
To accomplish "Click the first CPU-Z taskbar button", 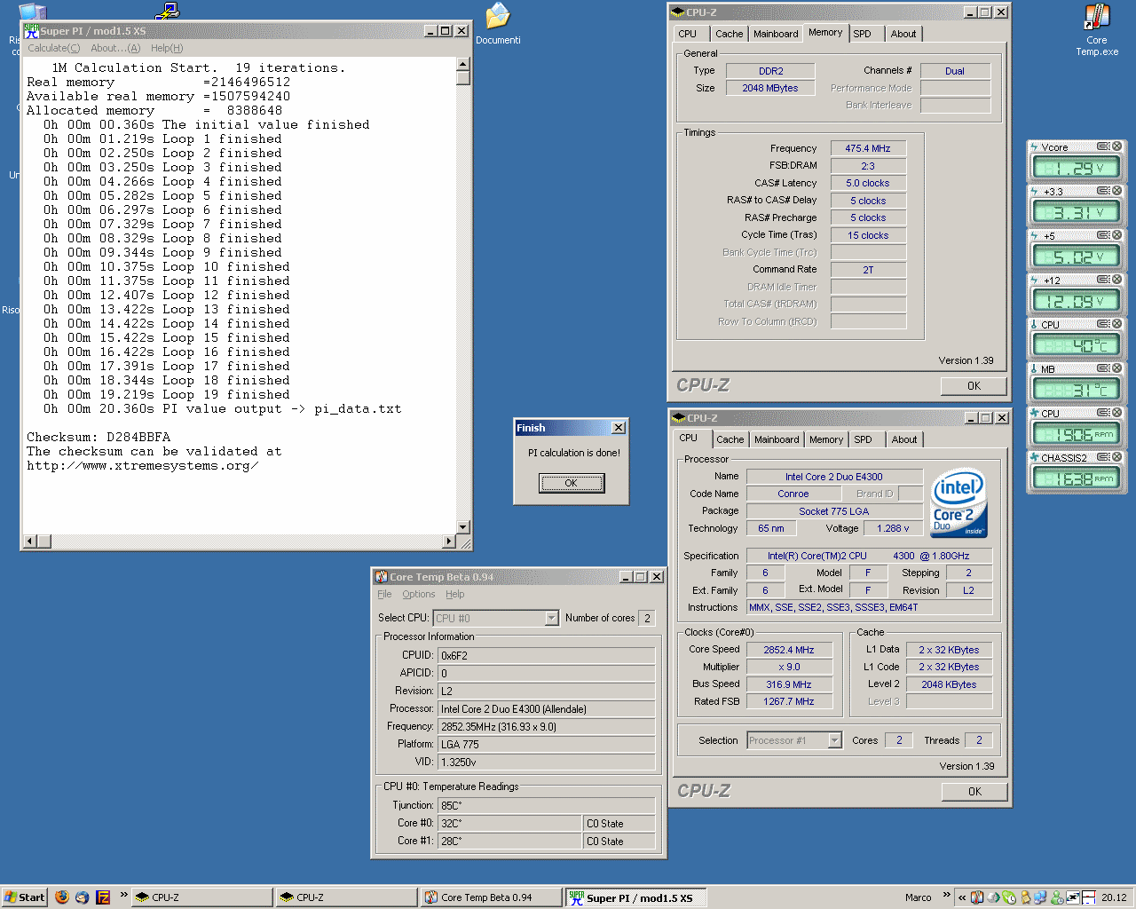I will click(201, 897).
